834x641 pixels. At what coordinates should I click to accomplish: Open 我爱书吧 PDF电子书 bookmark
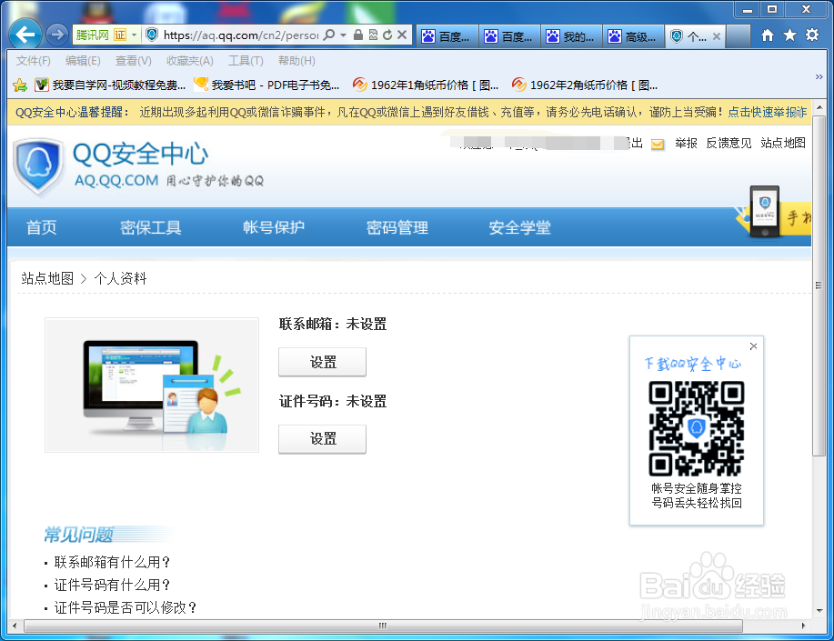266,85
